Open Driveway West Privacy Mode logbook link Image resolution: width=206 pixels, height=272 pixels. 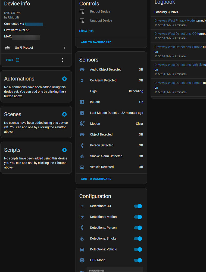pos(174,21)
